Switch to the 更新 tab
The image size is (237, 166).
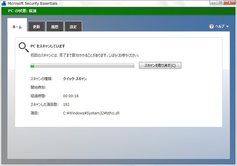click(36, 27)
